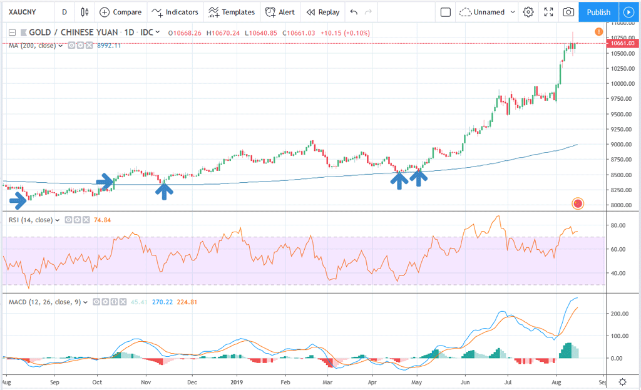Image resolution: width=641 pixels, height=390 pixels.
Task: Hide the MA 200 indicator via eye icon
Action: coord(72,46)
